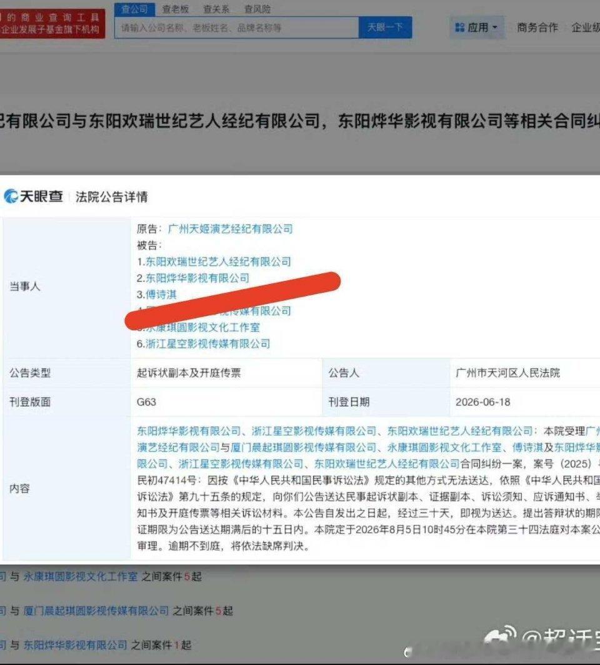
Task: Click the red 商业查询工具 banner
Action: [x=52, y=23]
